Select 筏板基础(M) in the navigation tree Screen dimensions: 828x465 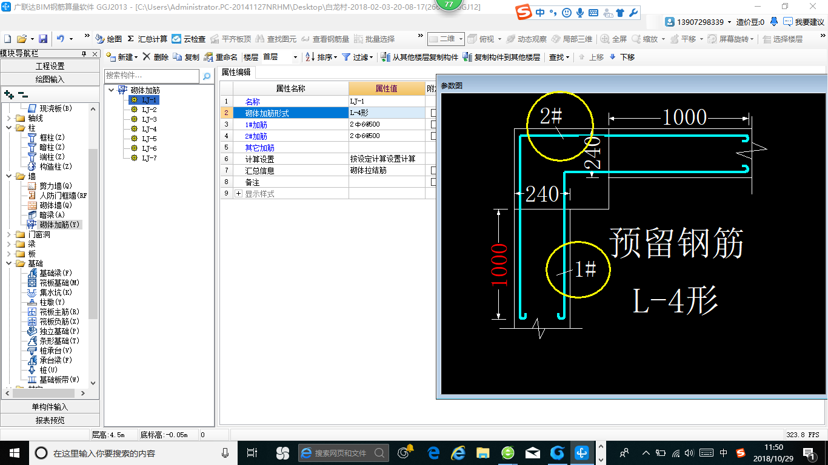click(x=59, y=283)
